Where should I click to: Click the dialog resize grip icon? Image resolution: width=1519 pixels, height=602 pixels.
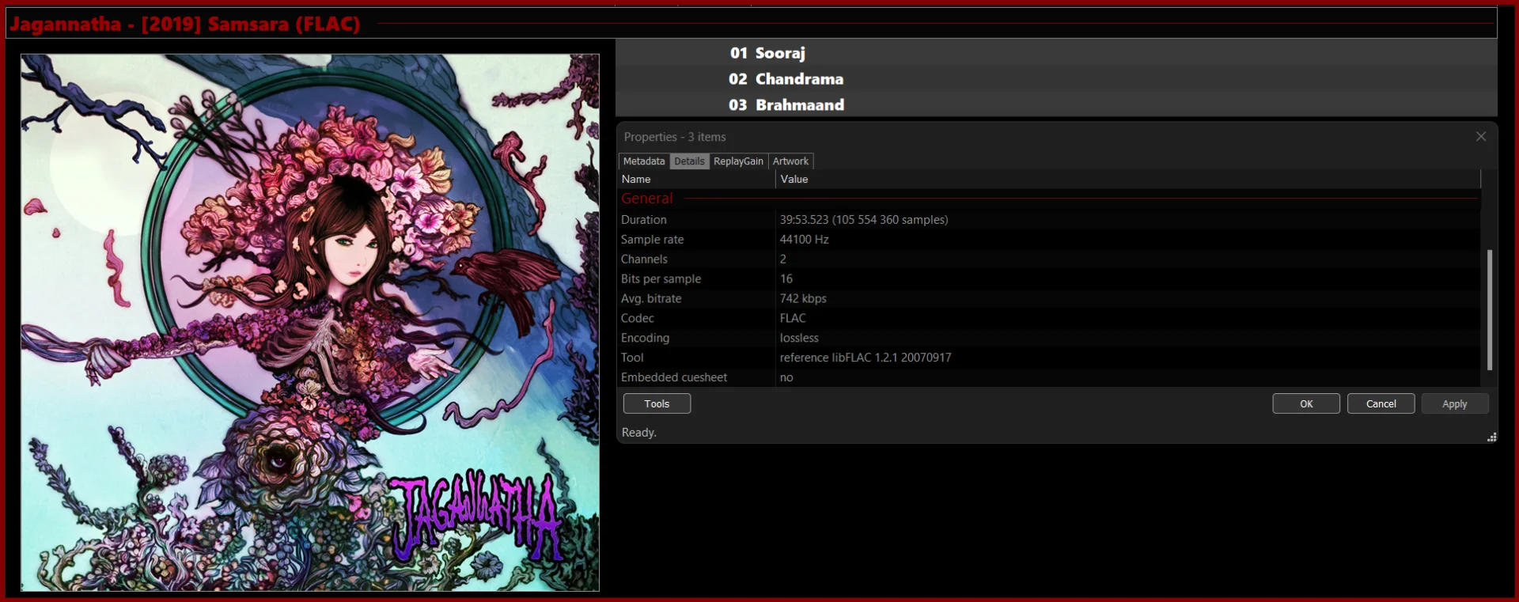pyautogui.click(x=1491, y=437)
